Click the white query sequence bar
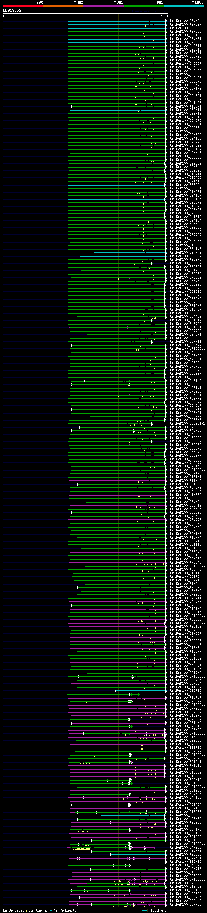207x913 pixels. click(85, 14)
